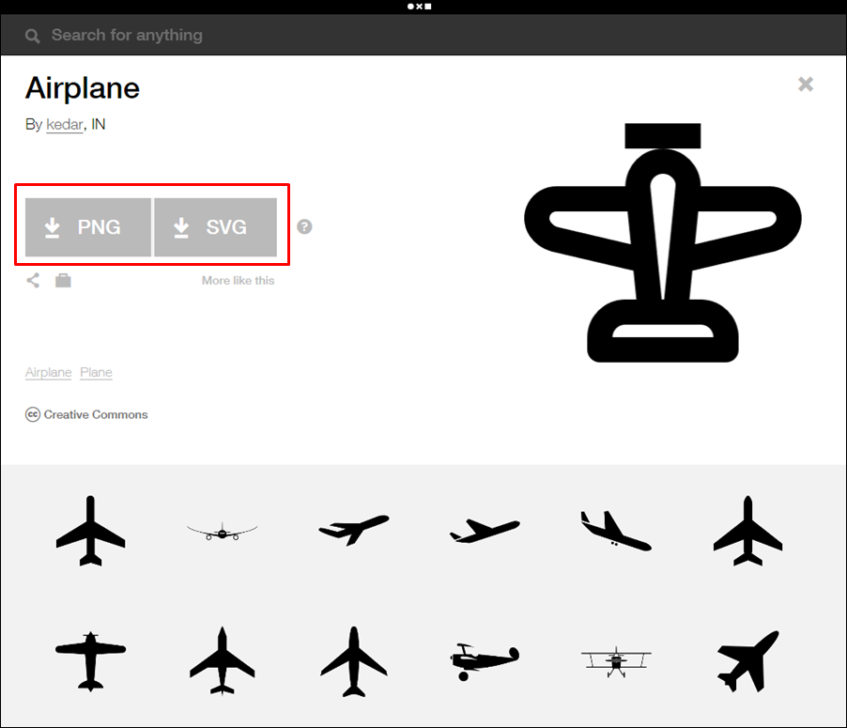The width and height of the screenshot is (847, 728).
Task: Select the propeller plane thumbnail in bottom row
Action: (x=90, y=661)
